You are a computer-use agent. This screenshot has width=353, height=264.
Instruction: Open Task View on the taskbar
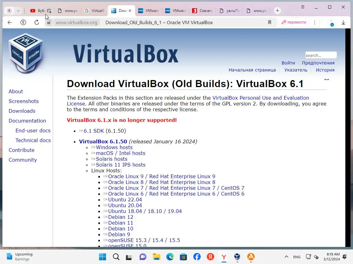[129, 257]
